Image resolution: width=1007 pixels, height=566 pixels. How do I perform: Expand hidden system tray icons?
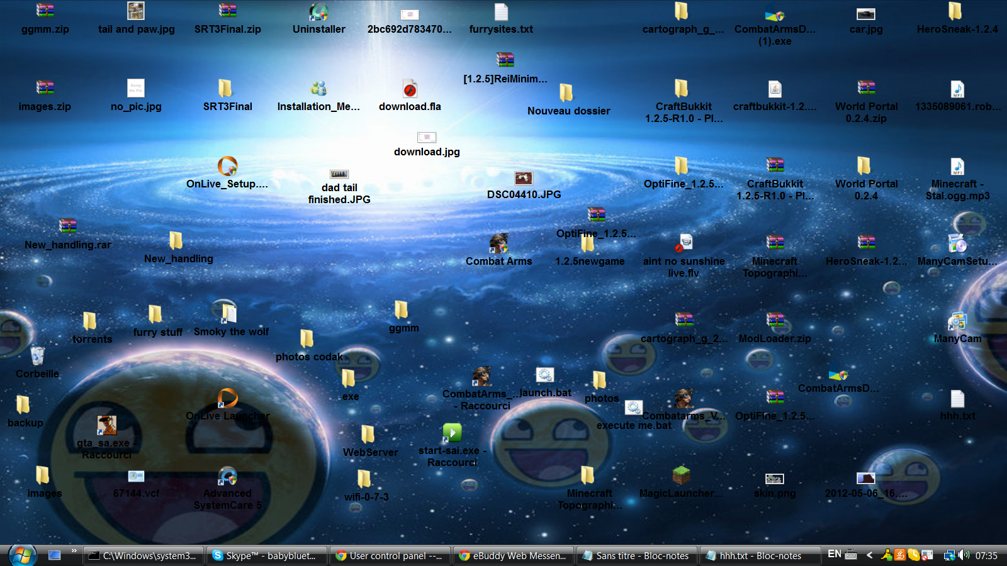[869, 555]
